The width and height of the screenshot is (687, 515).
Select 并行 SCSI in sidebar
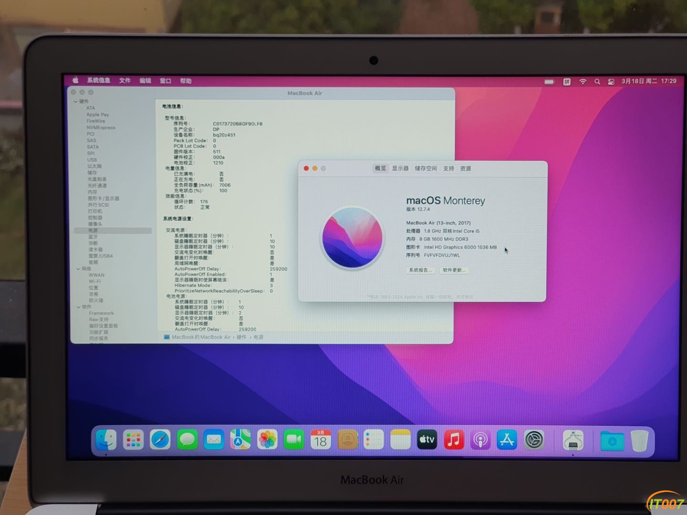[98, 205]
